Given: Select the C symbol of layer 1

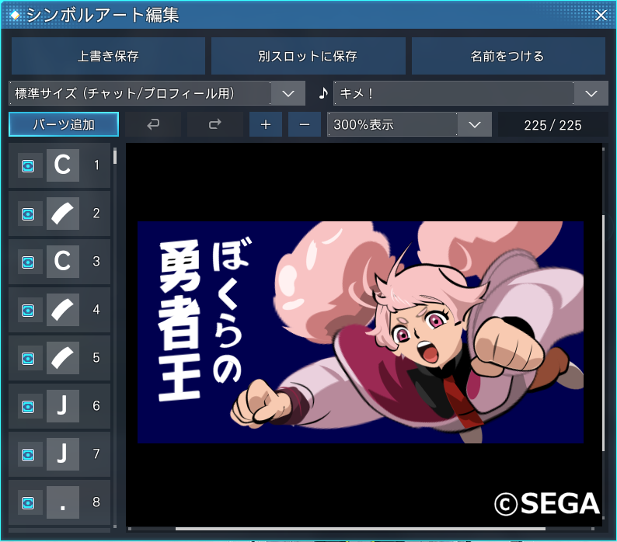Looking at the screenshot, I should (63, 165).
